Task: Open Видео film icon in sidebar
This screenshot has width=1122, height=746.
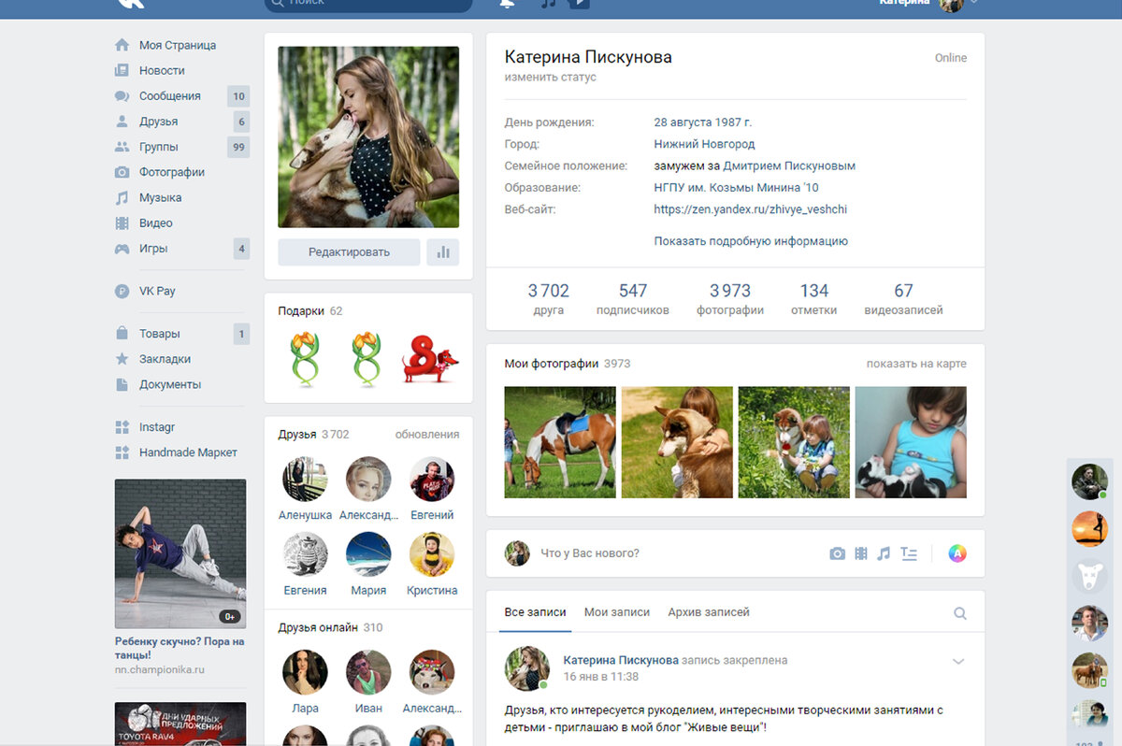Action: [122, 223]
